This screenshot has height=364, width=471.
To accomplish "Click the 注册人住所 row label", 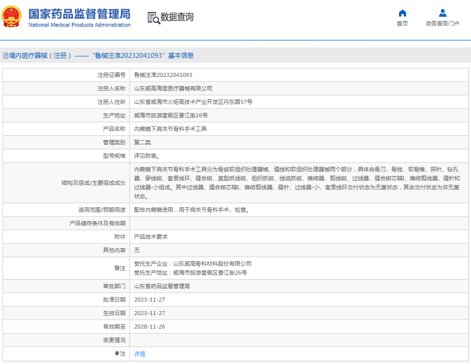I will (x=111, y=102).
